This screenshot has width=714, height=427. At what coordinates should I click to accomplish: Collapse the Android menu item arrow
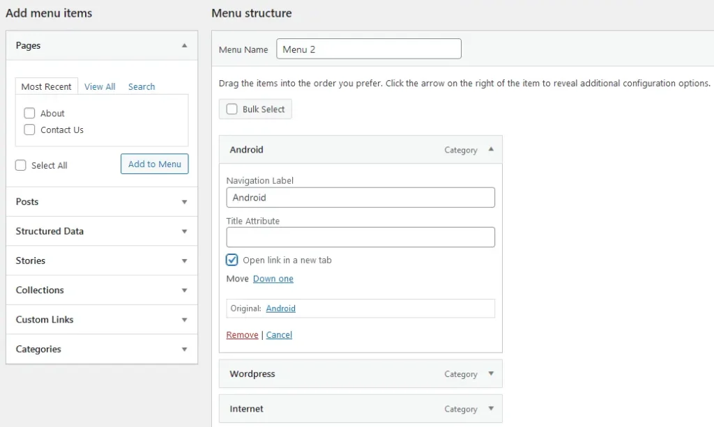(x=491, y=149)
